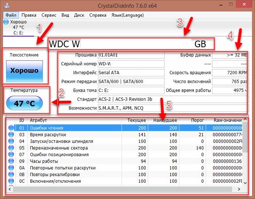Click the Возможности field S.M.A.R.T., APM, NCQ
The height and width of the screenshot is (199, 255).
coord(173,108)
